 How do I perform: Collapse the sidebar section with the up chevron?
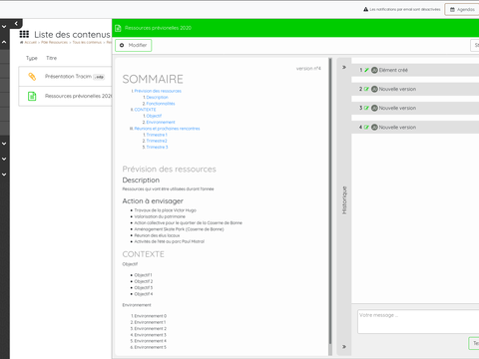click(4, 42)
